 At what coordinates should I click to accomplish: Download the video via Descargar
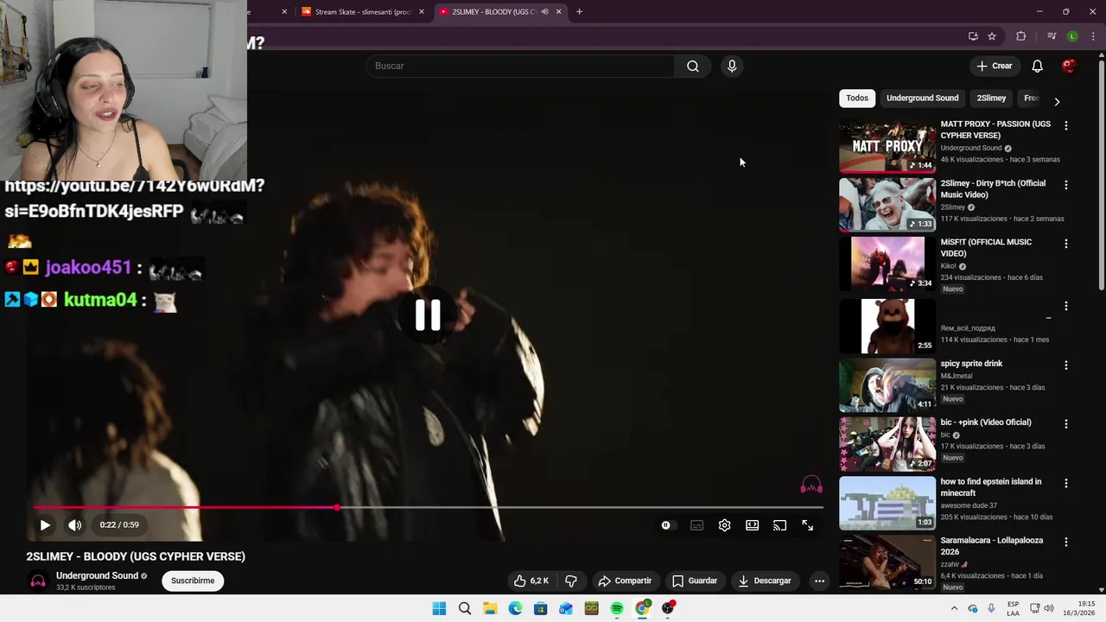click(765, 581)
